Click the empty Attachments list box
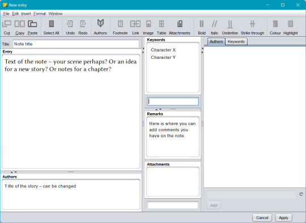The width and height of the screenshot is (306, 223). (x=173, y=182)
